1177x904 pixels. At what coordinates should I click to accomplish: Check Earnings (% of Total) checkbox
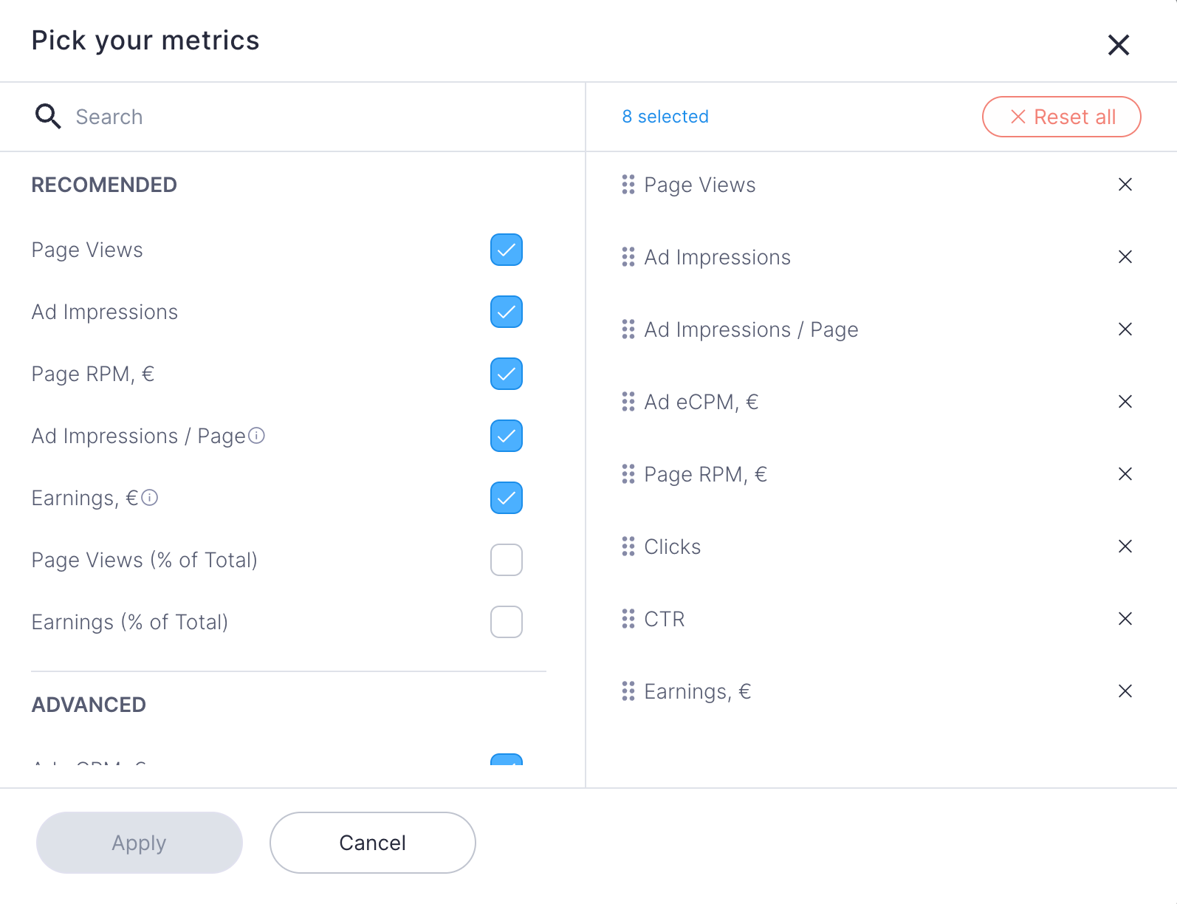507,622
